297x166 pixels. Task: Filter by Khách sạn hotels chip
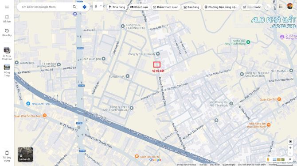click(139, 7)
